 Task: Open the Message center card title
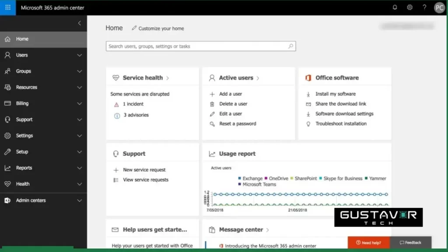[241, 230]
